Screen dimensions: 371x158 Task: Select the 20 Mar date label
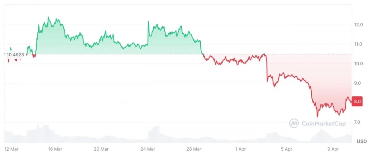(x=101, y=149)
